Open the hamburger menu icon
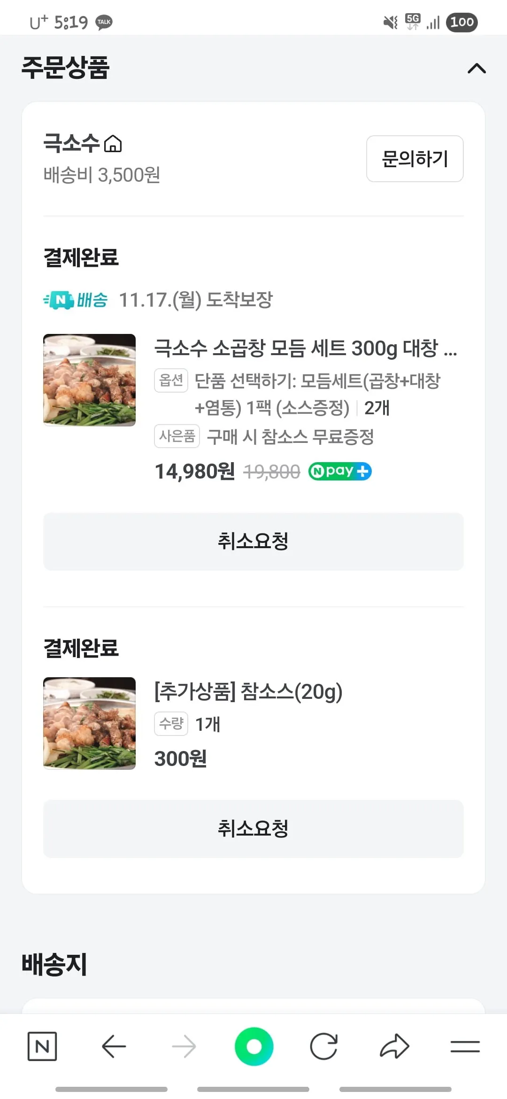 (465, 1046)
